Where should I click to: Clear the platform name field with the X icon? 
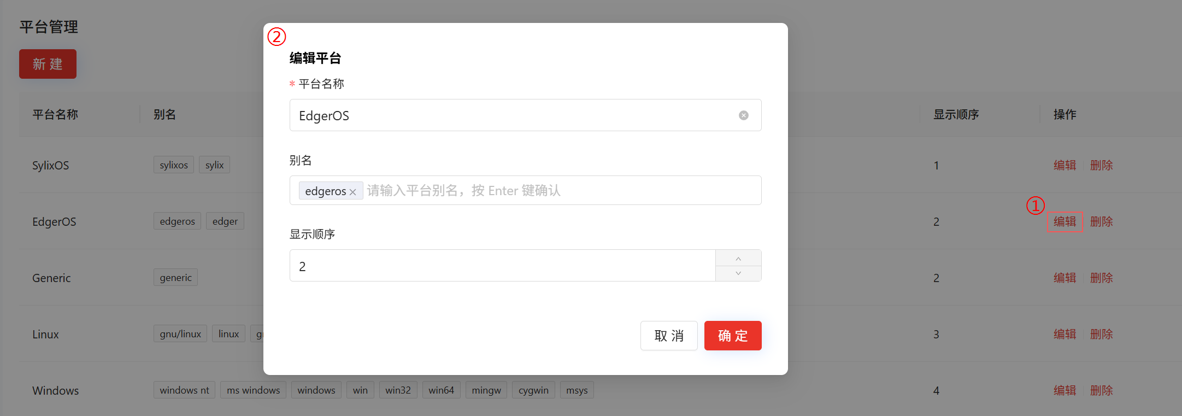pyautogui.click(x=743, y=115)
